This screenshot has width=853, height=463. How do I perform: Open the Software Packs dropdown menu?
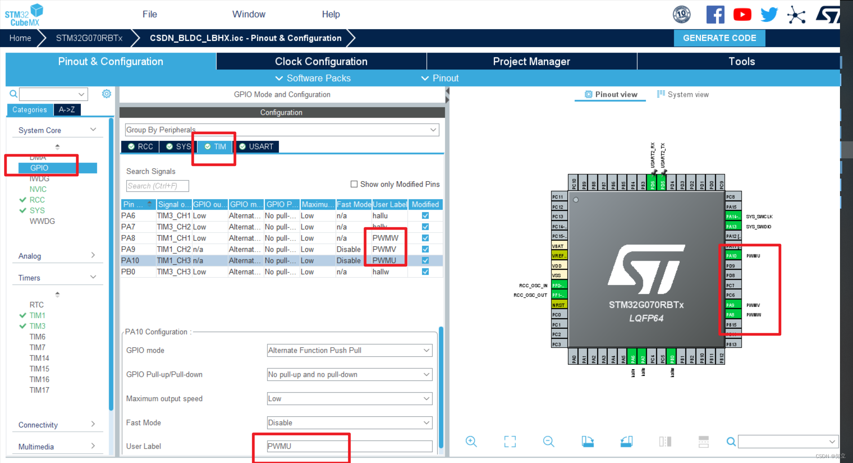click(x=313, y=78)
